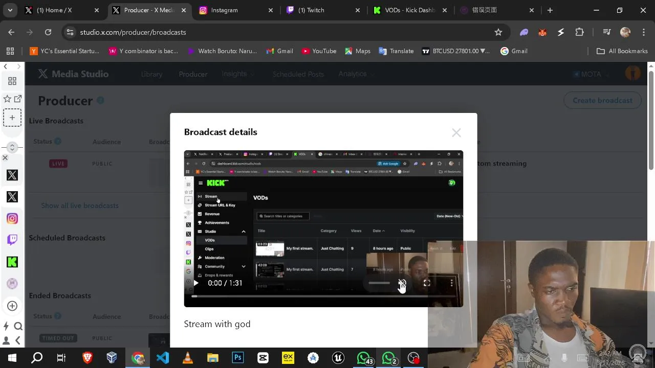Viewport: 655px width, 368px height.
Task: Open the Scheduled Posts page
Action: (298, 74)
